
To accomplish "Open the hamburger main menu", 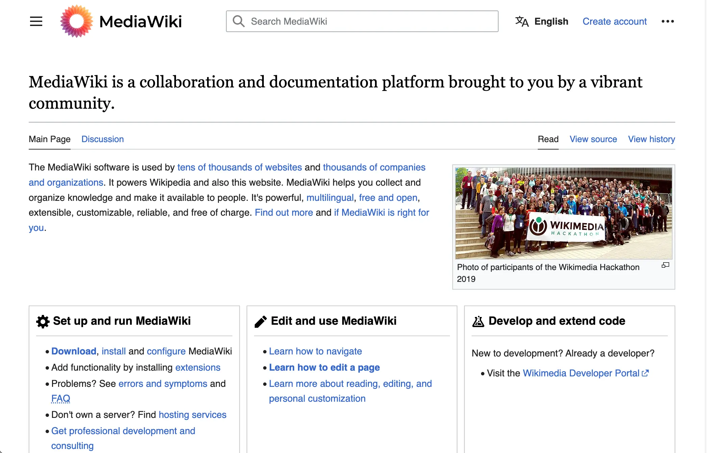I will coord(36,22).
